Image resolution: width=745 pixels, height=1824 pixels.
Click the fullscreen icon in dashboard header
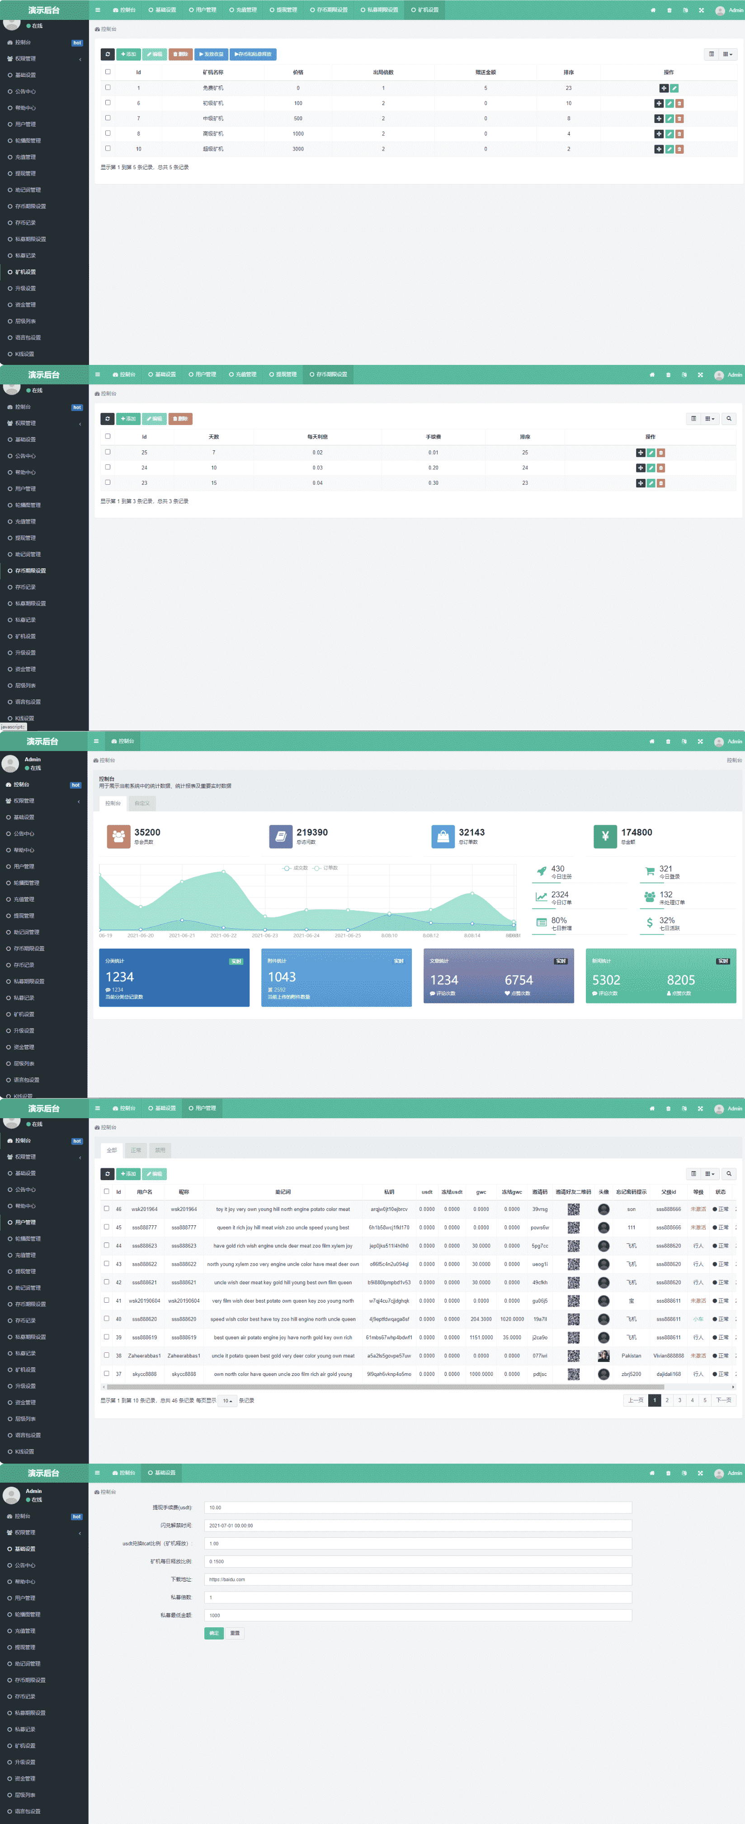click(700, 742)
